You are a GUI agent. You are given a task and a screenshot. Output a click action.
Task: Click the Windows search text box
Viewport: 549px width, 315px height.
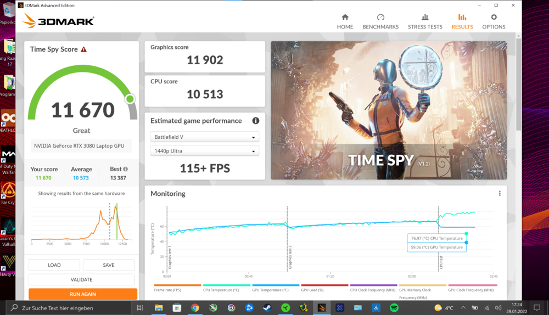[x=71, y=308]
